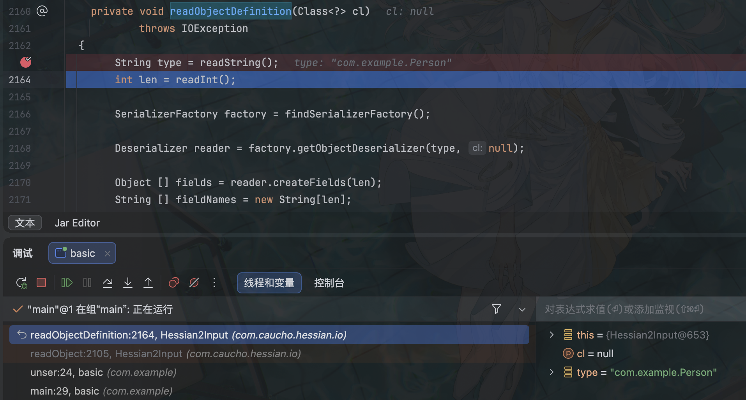
Task: Toggle the breakpoint on the readString line
Action: (26, 62)
